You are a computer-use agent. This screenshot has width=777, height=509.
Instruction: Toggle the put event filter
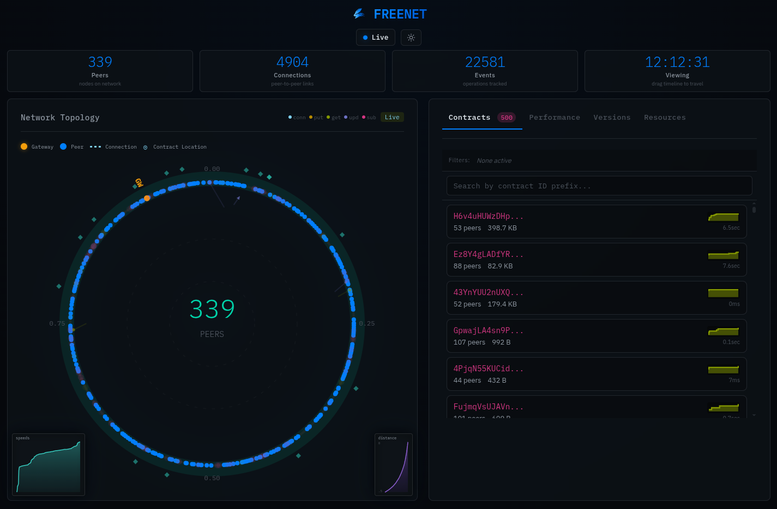[x=316, y=117]
